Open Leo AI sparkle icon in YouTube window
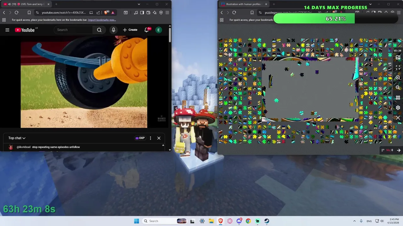The image size is (403, 226). click(x=155, y=13)
